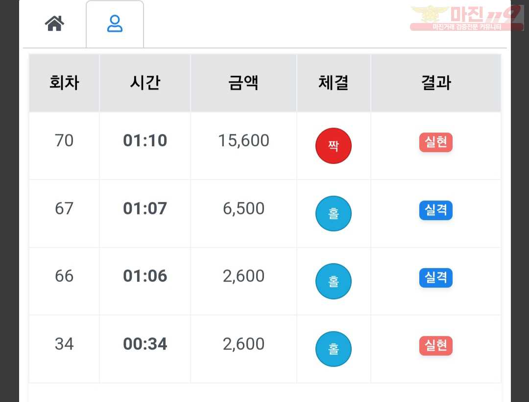Click the 실격 badge for round 66

click(x=435, y=278)
